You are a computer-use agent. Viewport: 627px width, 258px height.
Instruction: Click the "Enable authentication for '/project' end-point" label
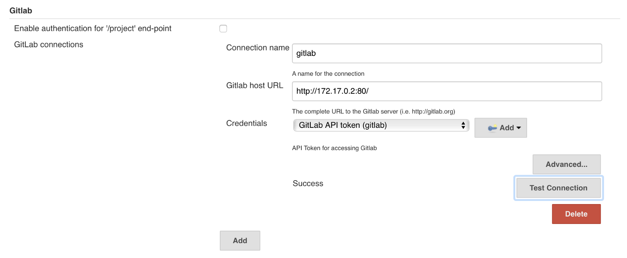click(x=93, y=29)
